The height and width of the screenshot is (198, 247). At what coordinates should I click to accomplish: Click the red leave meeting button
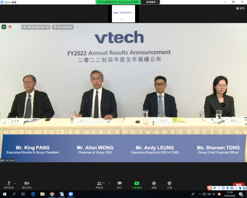[239, 184]
